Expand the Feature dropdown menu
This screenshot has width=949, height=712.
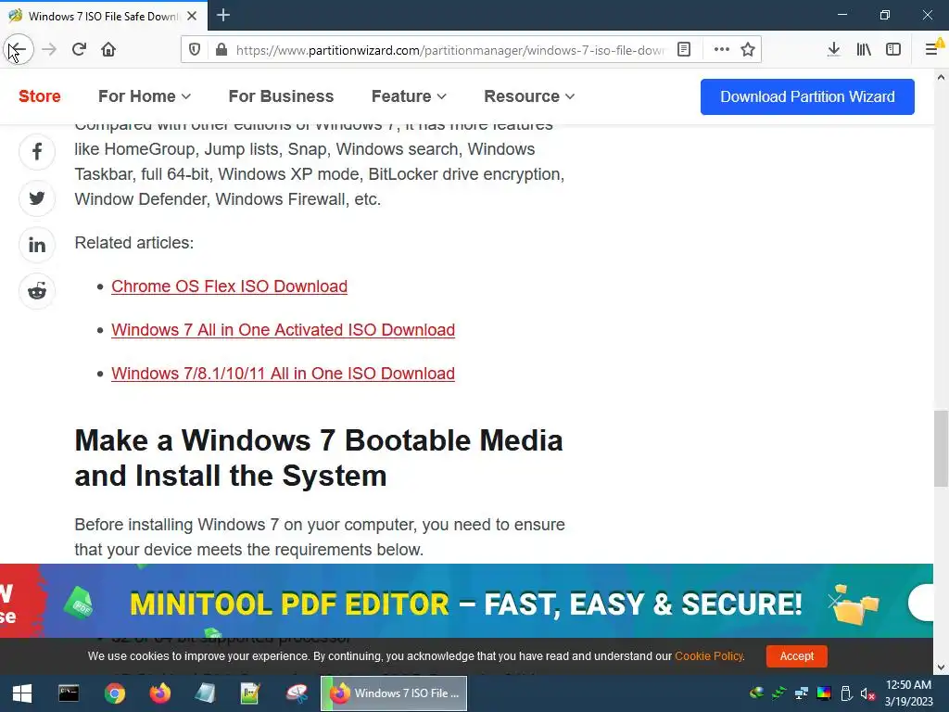pyautogui.click(x=409, y=96)
